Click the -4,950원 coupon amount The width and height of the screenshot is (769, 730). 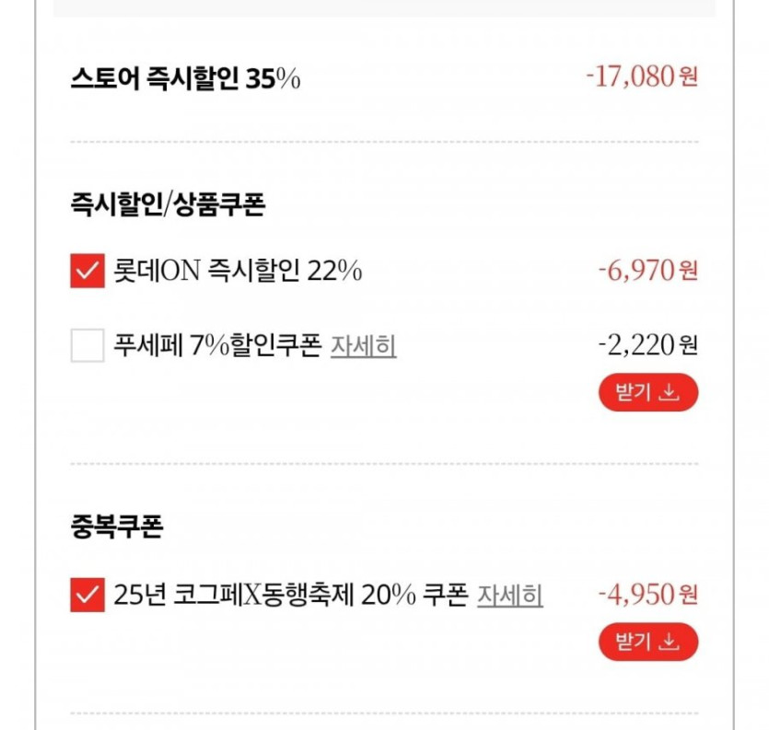[647, 595]
